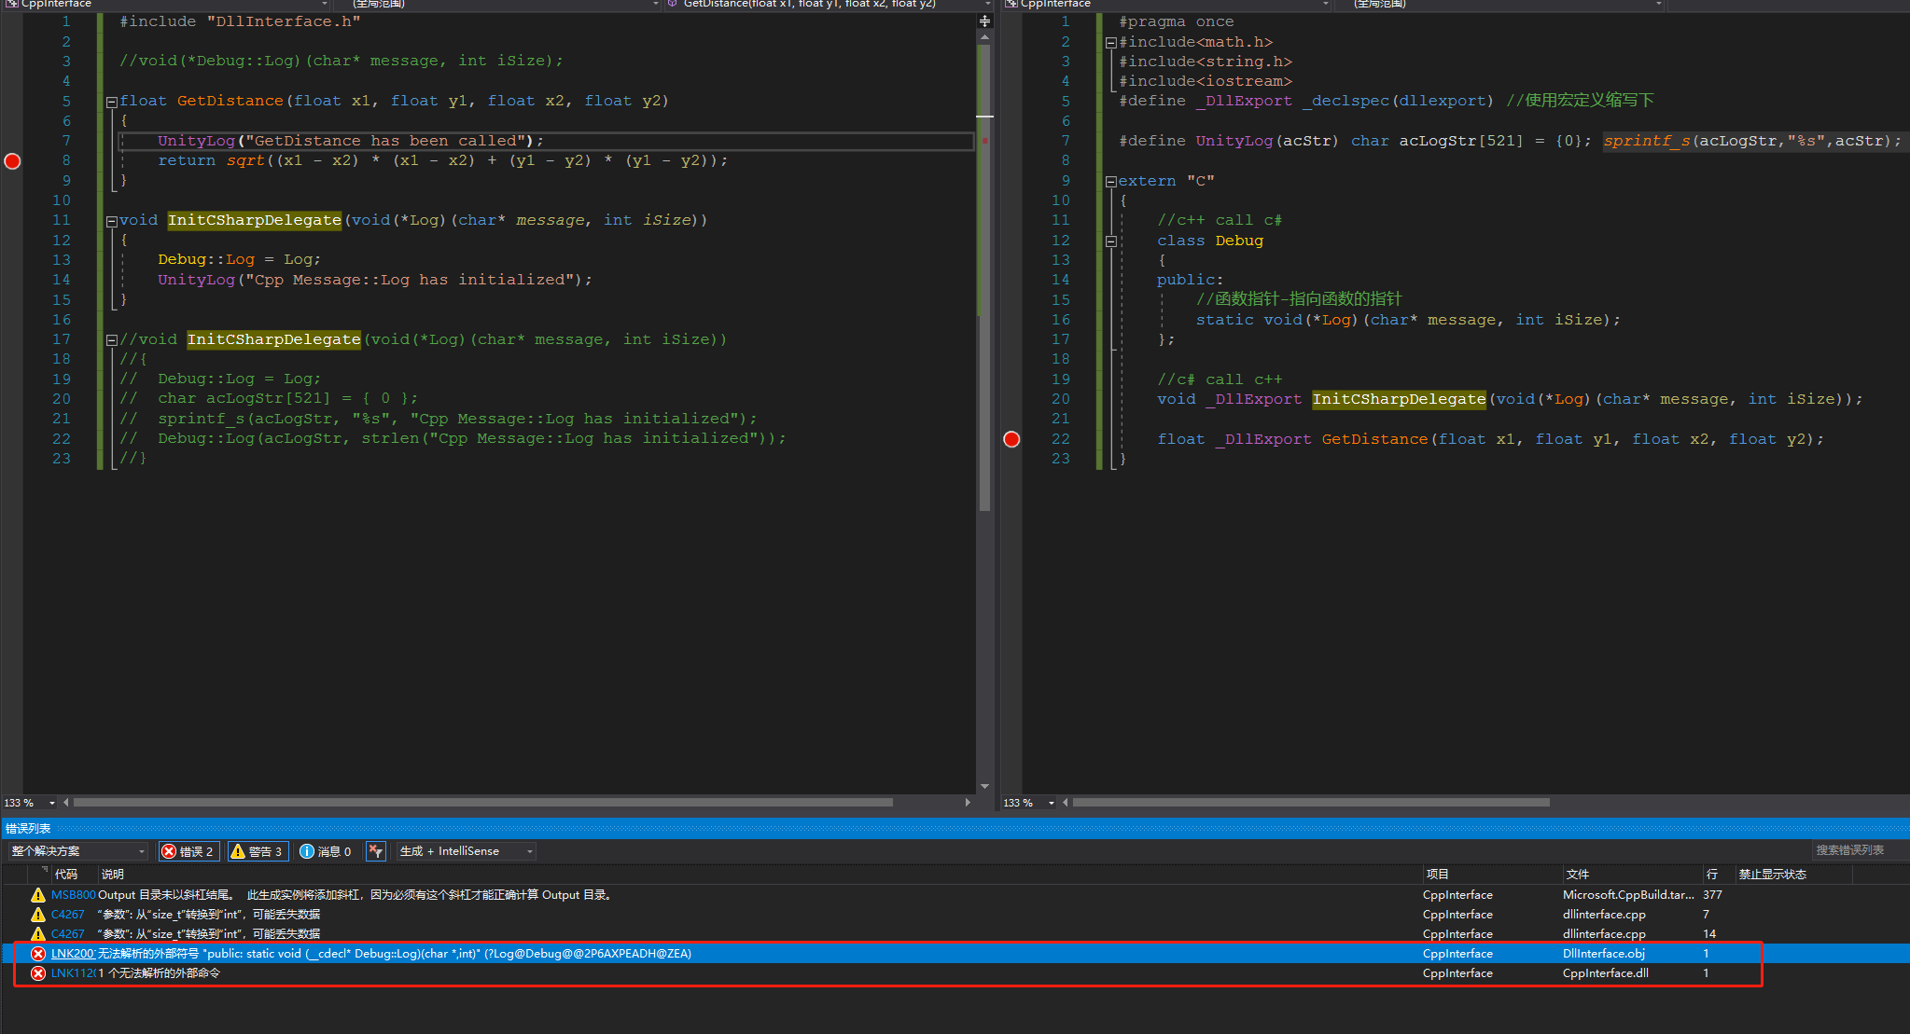Screen dimensions: 1910x1034
Task: Toggle the 错误 2 errors filter
Action: [x=188, y=851]
